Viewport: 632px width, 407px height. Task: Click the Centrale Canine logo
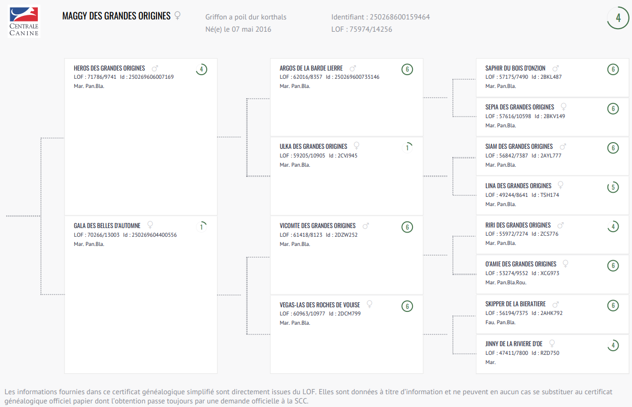click(24, 22)
